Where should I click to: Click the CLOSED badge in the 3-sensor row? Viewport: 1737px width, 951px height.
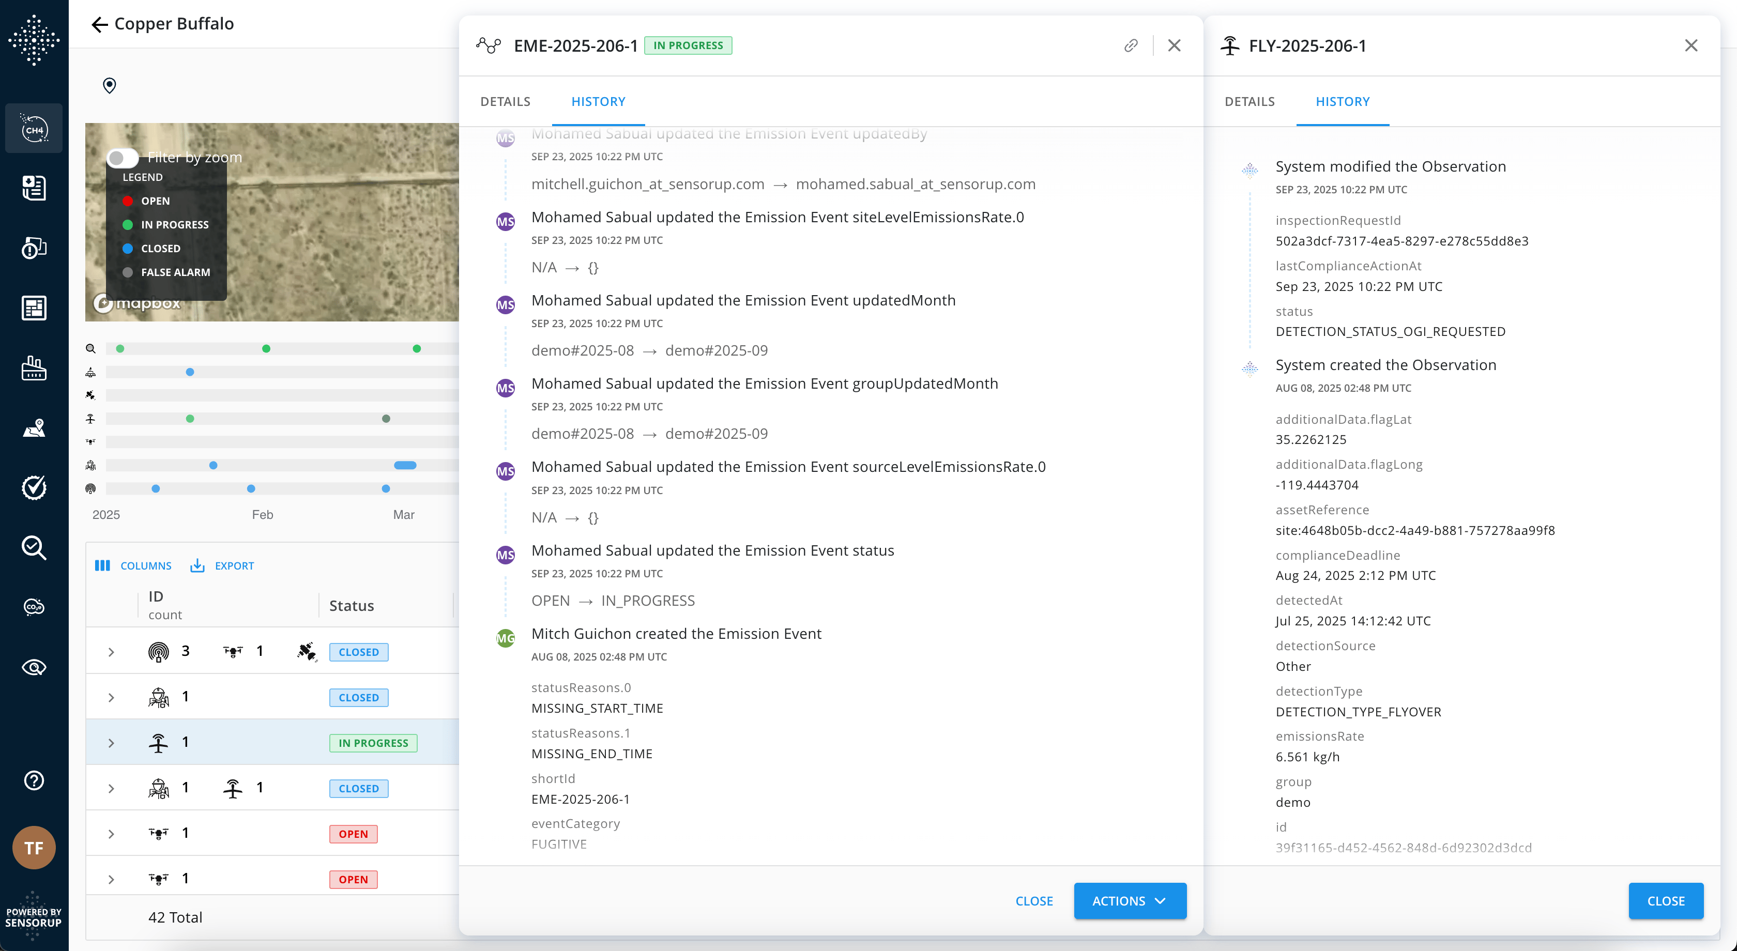[359, 652]
